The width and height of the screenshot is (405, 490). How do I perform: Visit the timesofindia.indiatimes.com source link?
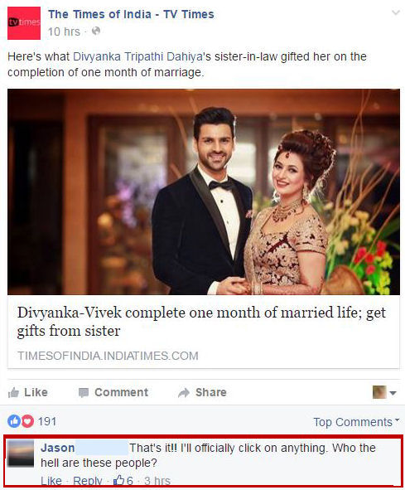tap(108, 356)
